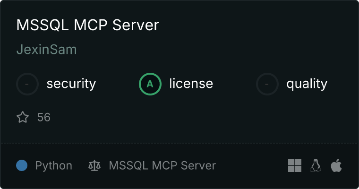Click the blue Python language dot
This screenshot has height=189, width=359.
tap(22, 165)
